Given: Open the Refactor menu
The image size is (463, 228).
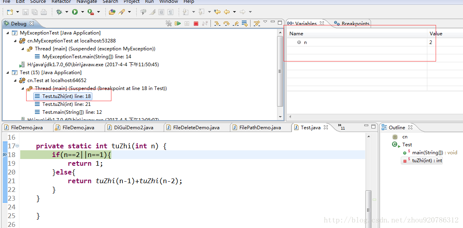Looking at the screenshot, I should click(x=61, y=2).
